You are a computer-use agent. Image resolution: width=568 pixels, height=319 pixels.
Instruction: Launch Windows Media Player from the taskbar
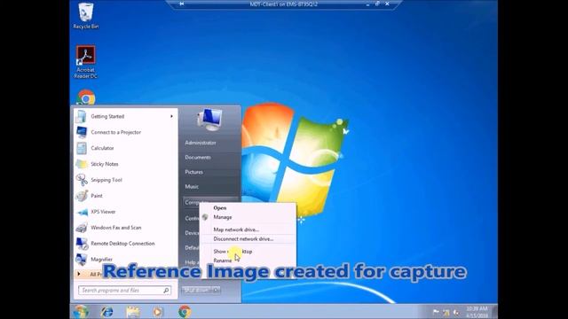[x=158, y=312]
